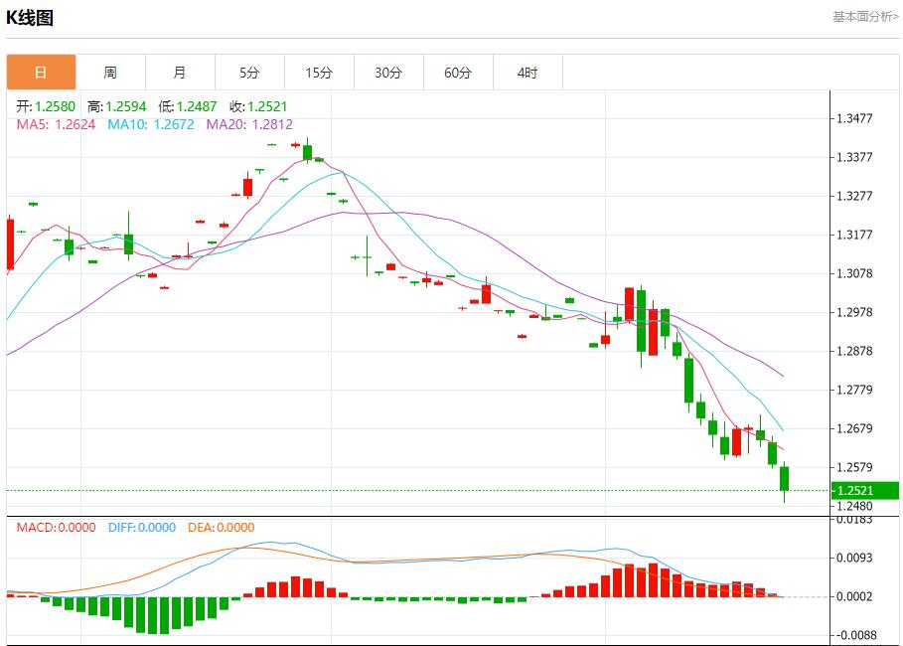The image size is (903, 646).
Task: Open the 月 monthly chart tab
Action: (x=180, y=73)
